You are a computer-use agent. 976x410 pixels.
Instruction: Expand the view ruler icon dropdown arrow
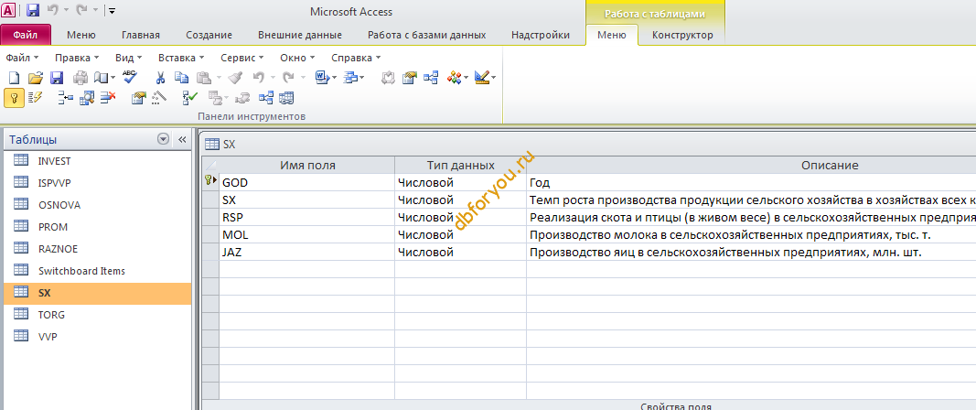pos(494,78)
